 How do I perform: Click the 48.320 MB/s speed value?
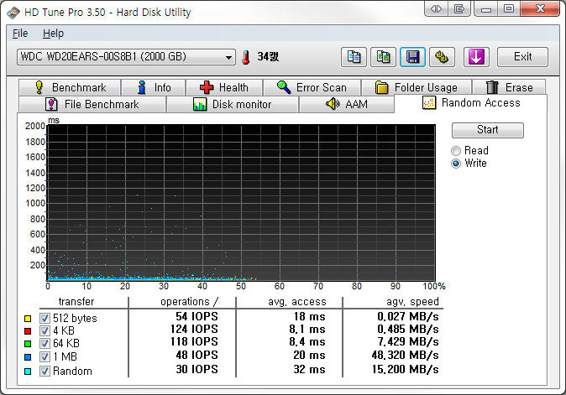pyautogui.click(x=405, y=356)
